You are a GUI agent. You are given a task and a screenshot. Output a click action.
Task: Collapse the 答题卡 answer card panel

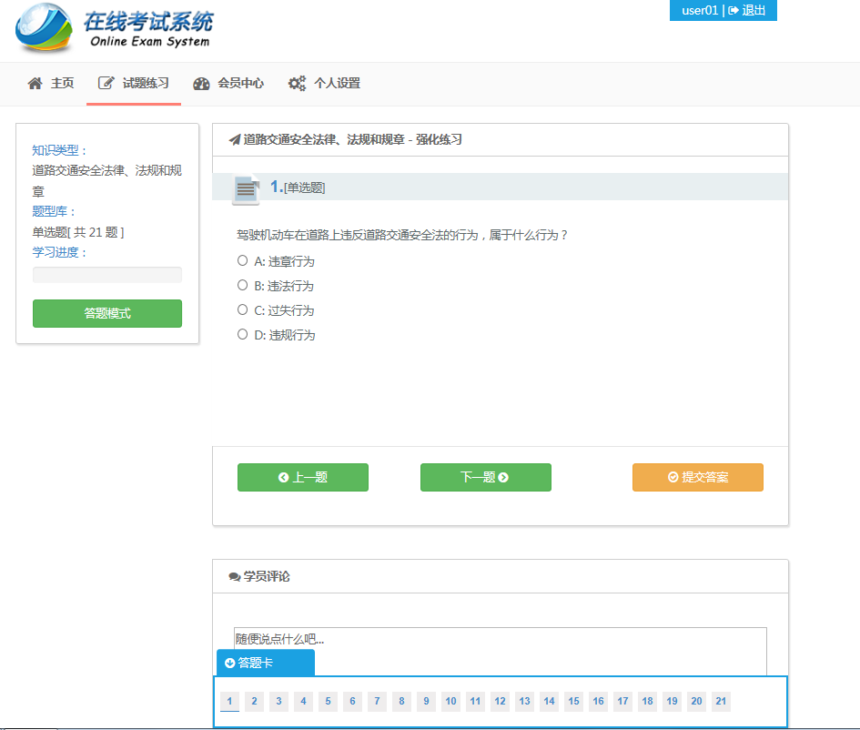[x=266, y=663]
